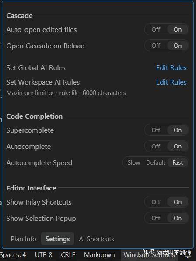The image size is (196, 261).
Task: Disable Show Inlay Shortcuts
Action: point(156,202)
